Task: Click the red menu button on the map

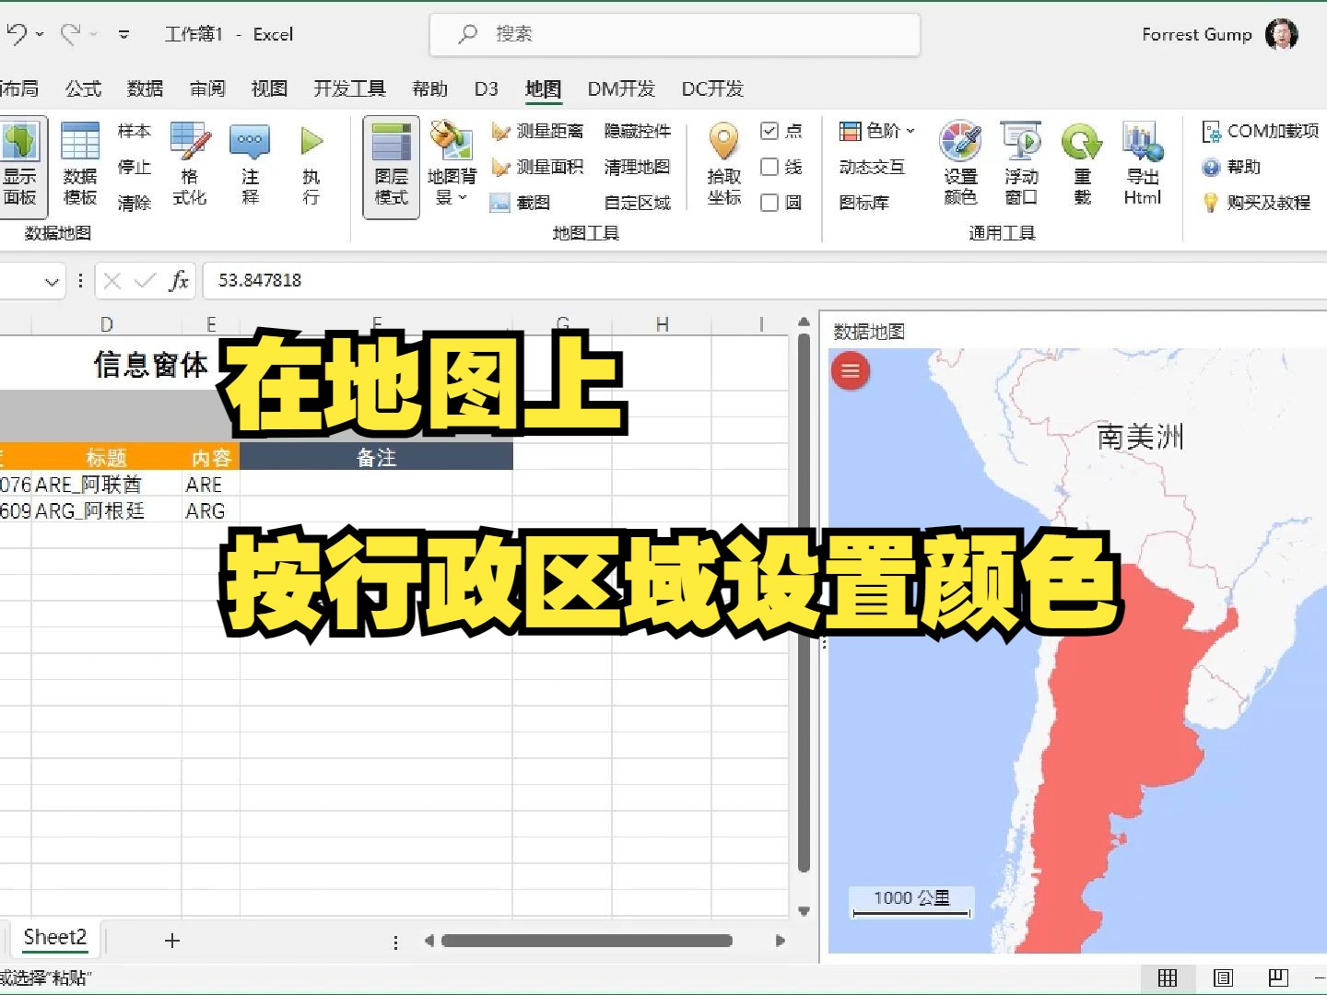Action: tap(850, 371)
